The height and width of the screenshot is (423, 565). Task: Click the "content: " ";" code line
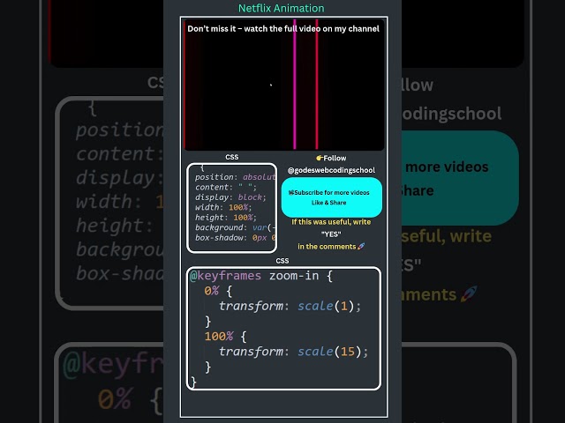[226, 187]
